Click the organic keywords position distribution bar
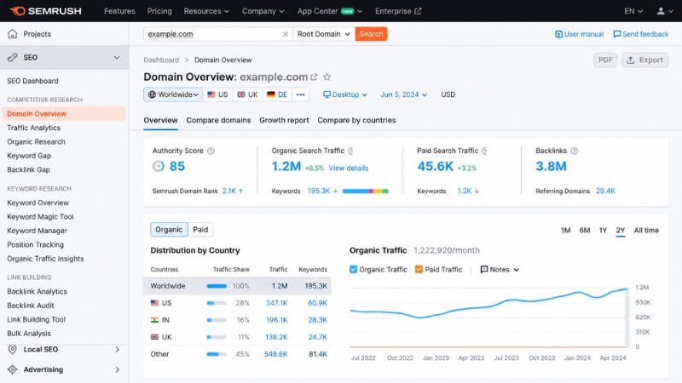 366,191
